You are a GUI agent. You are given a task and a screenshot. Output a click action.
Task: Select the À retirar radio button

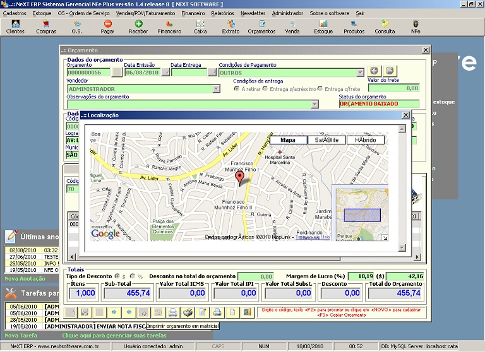pyautogui.click(x=237, y=89)
